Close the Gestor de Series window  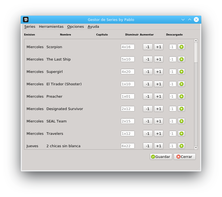(x=196, y=20)
